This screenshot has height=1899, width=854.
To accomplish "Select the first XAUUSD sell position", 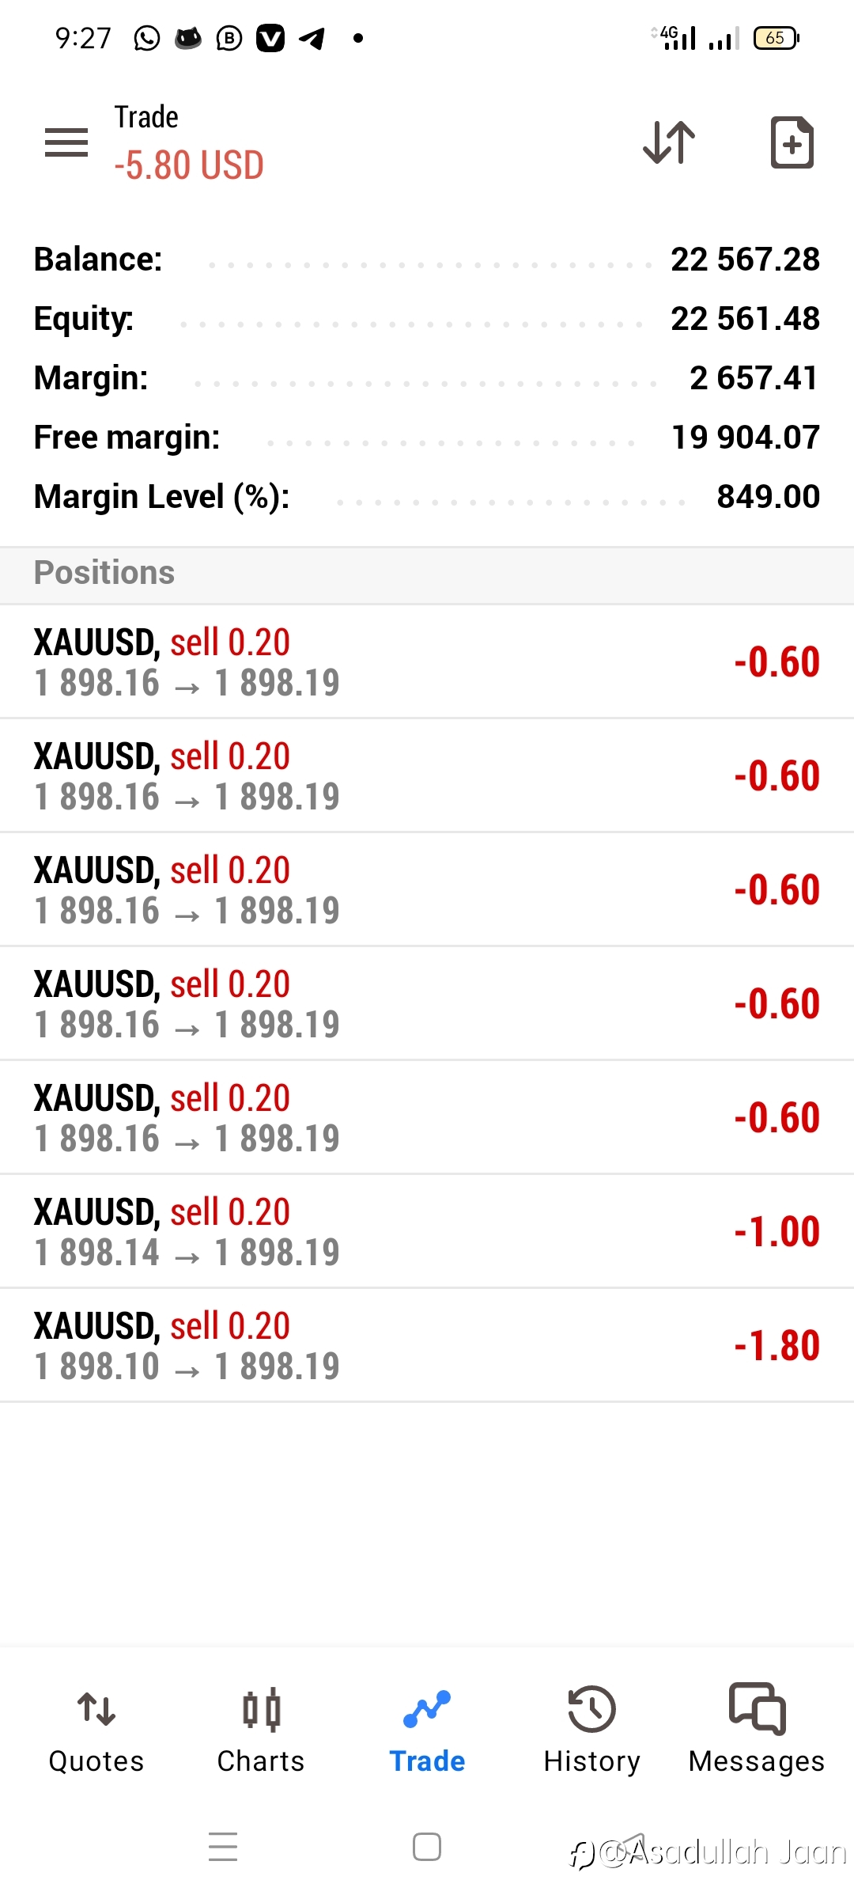I will 427,661.
